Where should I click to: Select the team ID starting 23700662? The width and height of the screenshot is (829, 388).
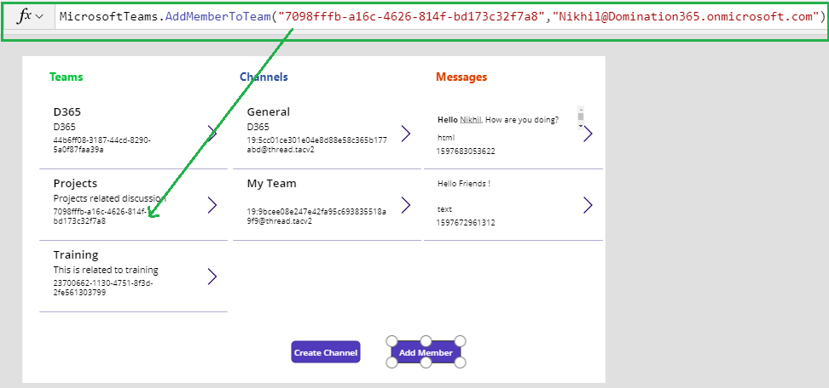point(103,288)
